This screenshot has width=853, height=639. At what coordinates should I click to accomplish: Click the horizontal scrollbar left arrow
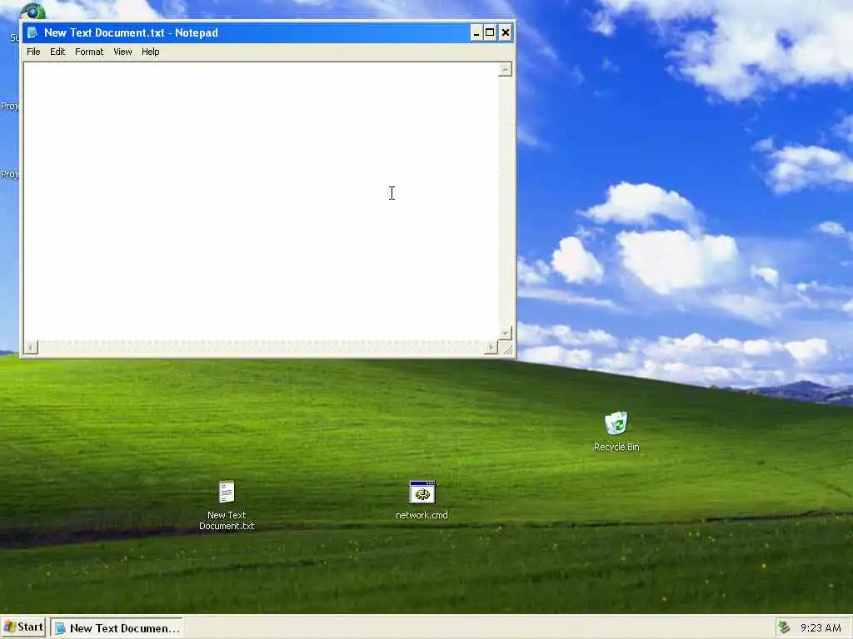[x=31, y=347]
